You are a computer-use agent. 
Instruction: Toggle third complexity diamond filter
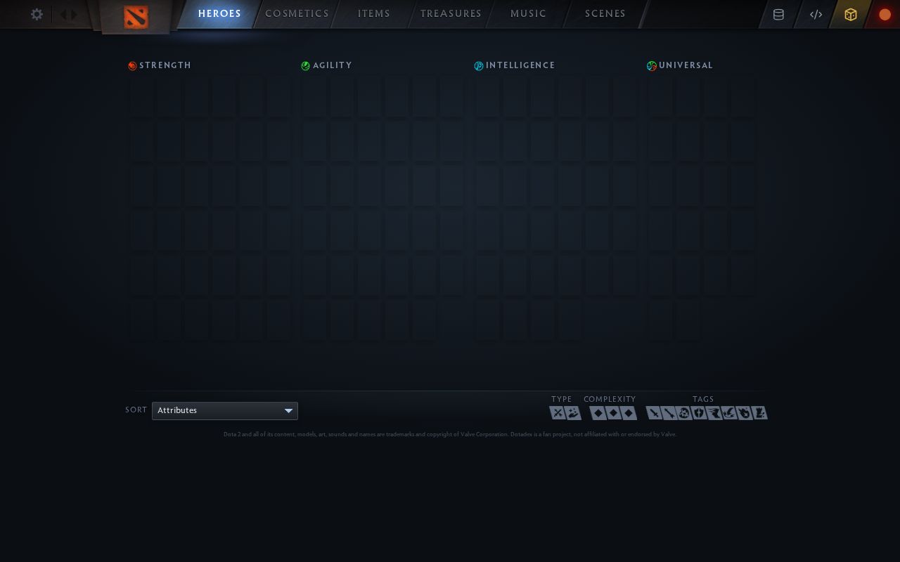point(629,413)
